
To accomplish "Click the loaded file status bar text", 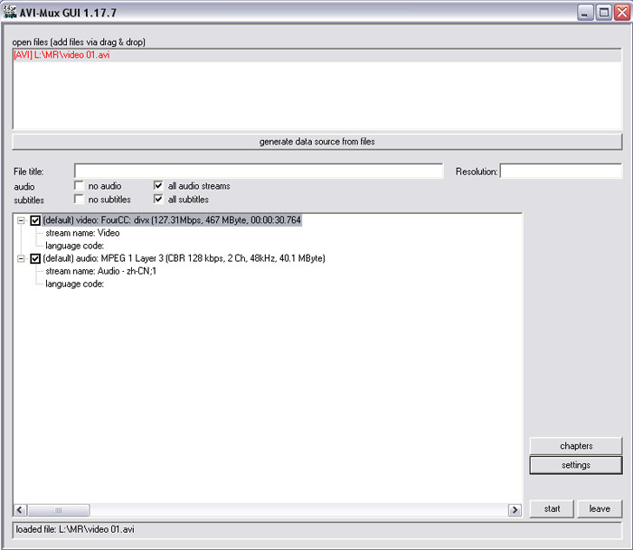I will tap(75, 529).
